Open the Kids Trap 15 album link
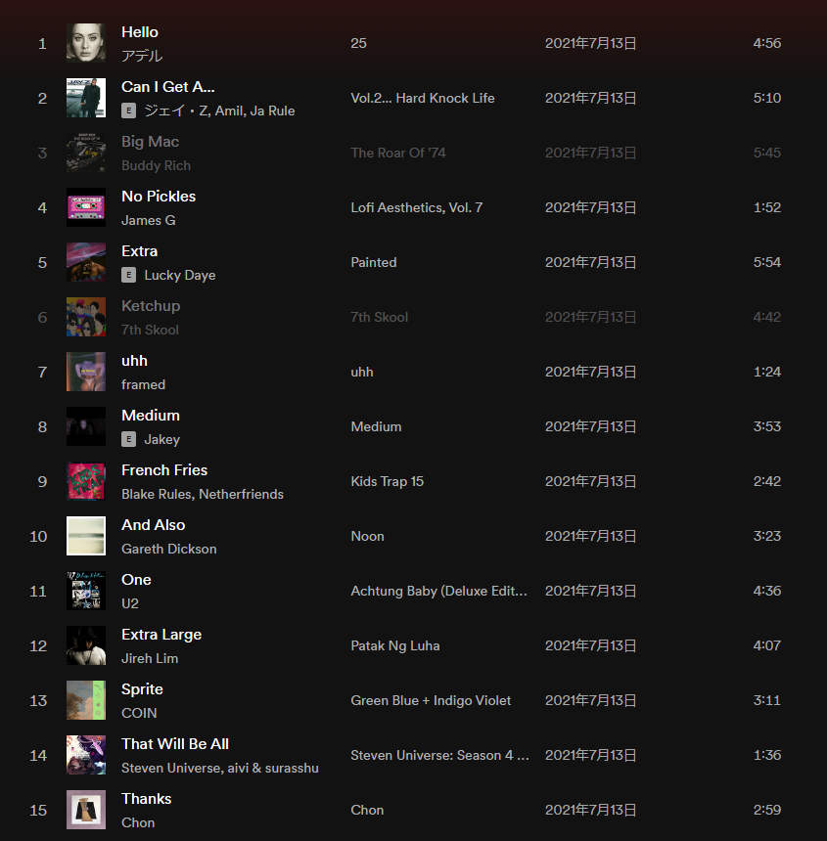 coord(387,481)
